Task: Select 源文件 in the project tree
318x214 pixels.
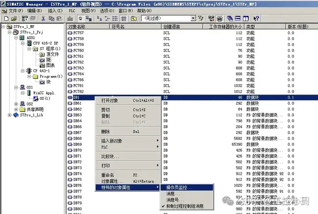Action: click(x=53, y=54)
